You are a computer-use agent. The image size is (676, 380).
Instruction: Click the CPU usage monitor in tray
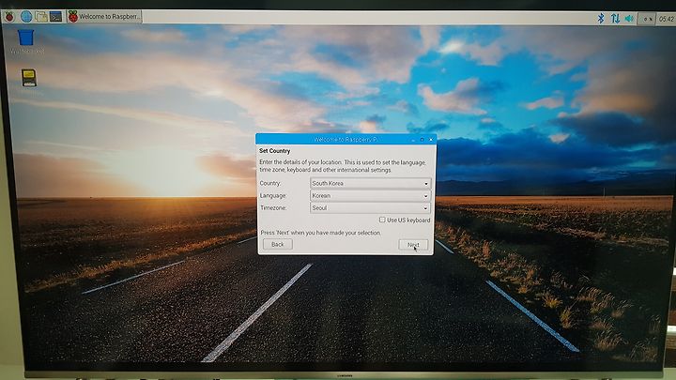pyautogui.click(x=646, y=19)
